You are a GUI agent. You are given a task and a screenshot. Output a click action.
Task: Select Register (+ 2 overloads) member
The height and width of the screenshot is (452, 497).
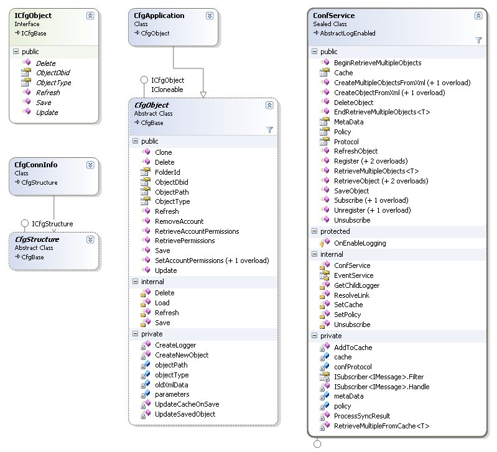pyautogui.click(x=371, y=161)
